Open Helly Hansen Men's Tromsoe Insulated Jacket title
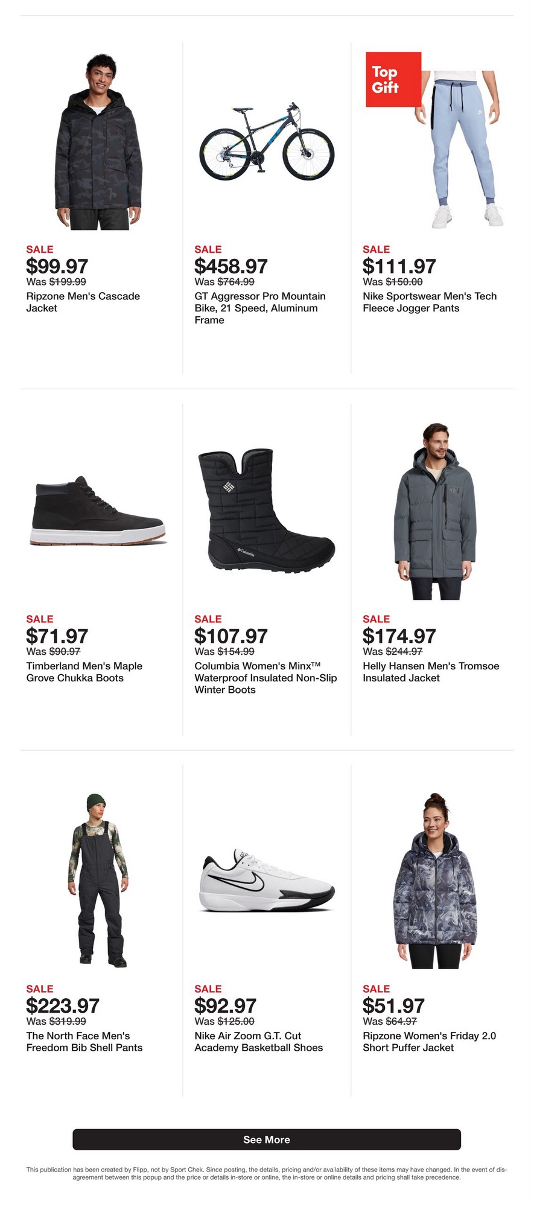This screenshot has height=1207, width=534. point(431,672)
